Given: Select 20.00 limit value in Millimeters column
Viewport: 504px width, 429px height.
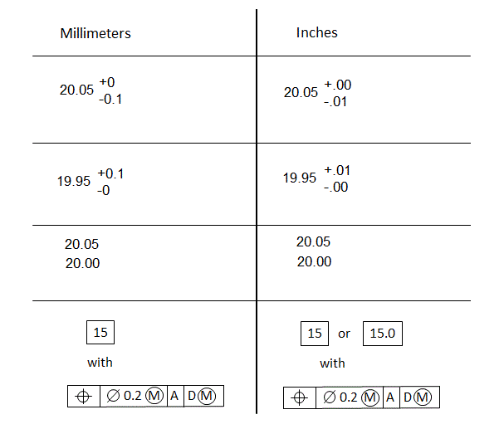Looking at the screenshot, I should [x=82, y=263].
